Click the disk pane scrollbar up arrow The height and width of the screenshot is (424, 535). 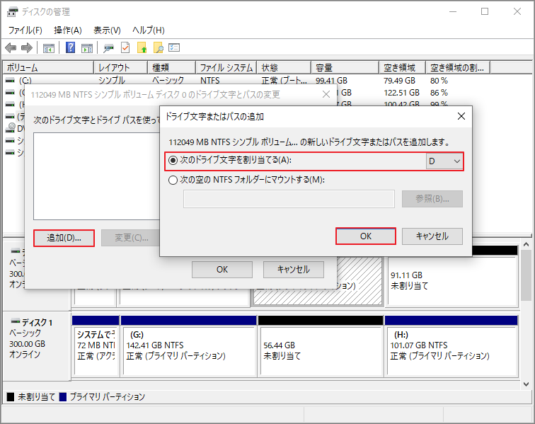click(x=526, y=244)
